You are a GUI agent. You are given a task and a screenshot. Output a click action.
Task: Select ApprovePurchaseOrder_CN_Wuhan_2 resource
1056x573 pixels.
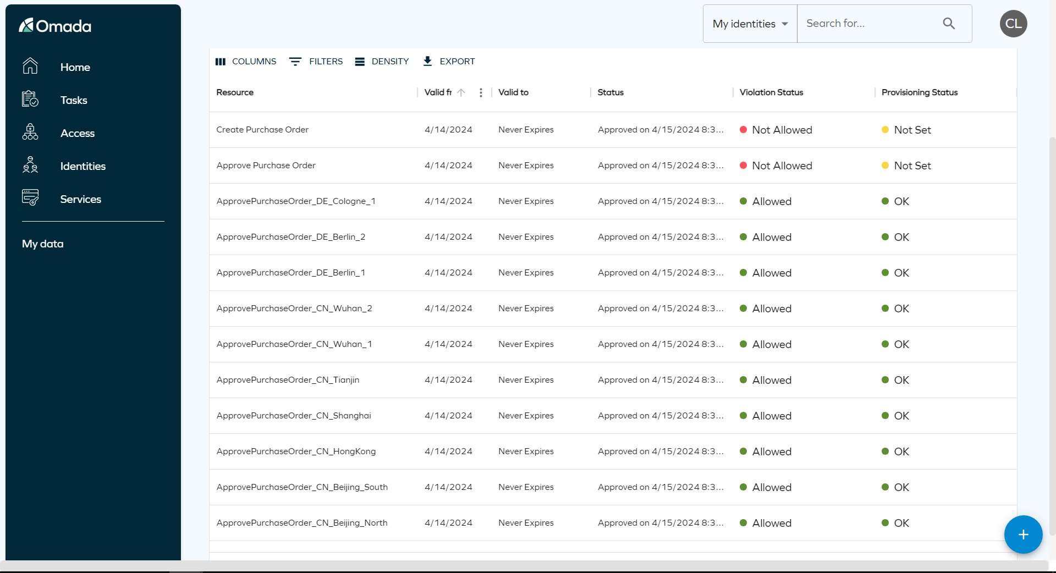[294, 308]
